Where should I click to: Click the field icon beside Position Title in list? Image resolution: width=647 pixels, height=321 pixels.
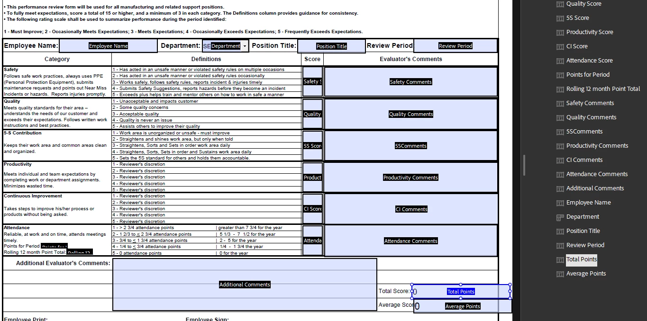pyautogui.click(x=560, y=231)
